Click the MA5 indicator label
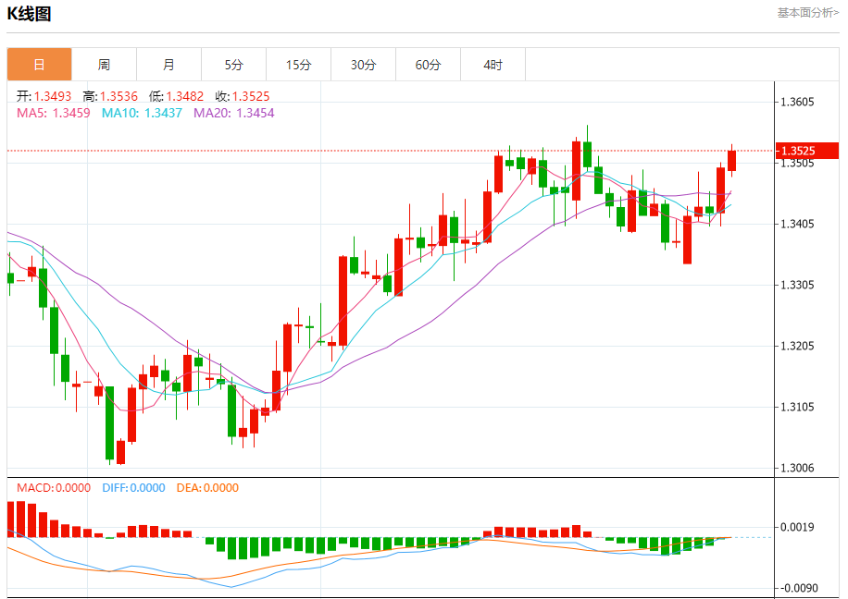Screen dimensions: 848x599 54,113
